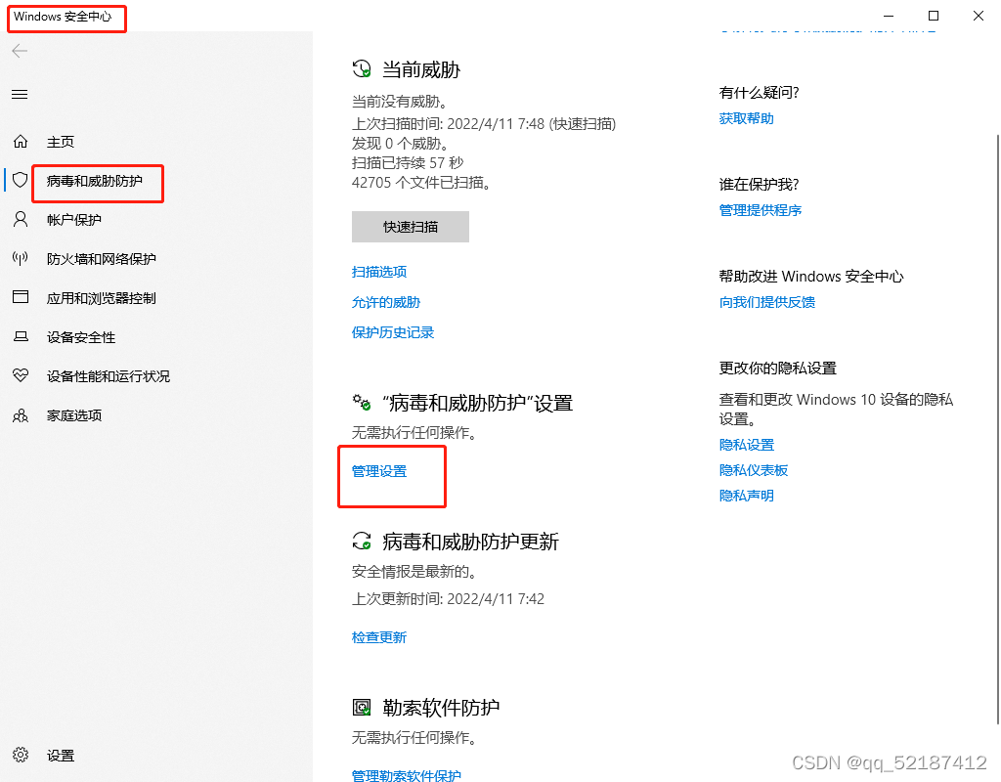Open 帐户保护 section
The height and width of the screenshot is (782, 1001).
[74, 220]
